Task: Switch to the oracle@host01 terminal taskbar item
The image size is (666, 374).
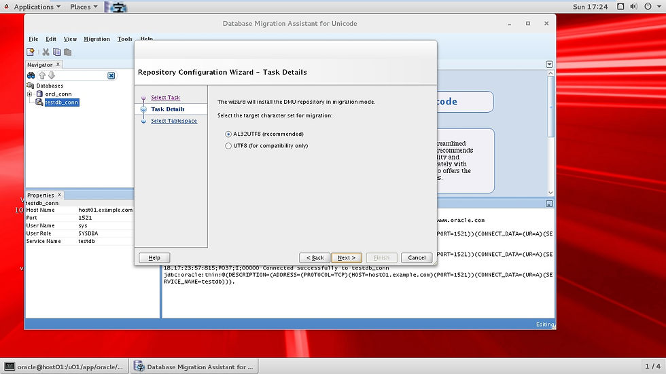Action: click(65, 367)
